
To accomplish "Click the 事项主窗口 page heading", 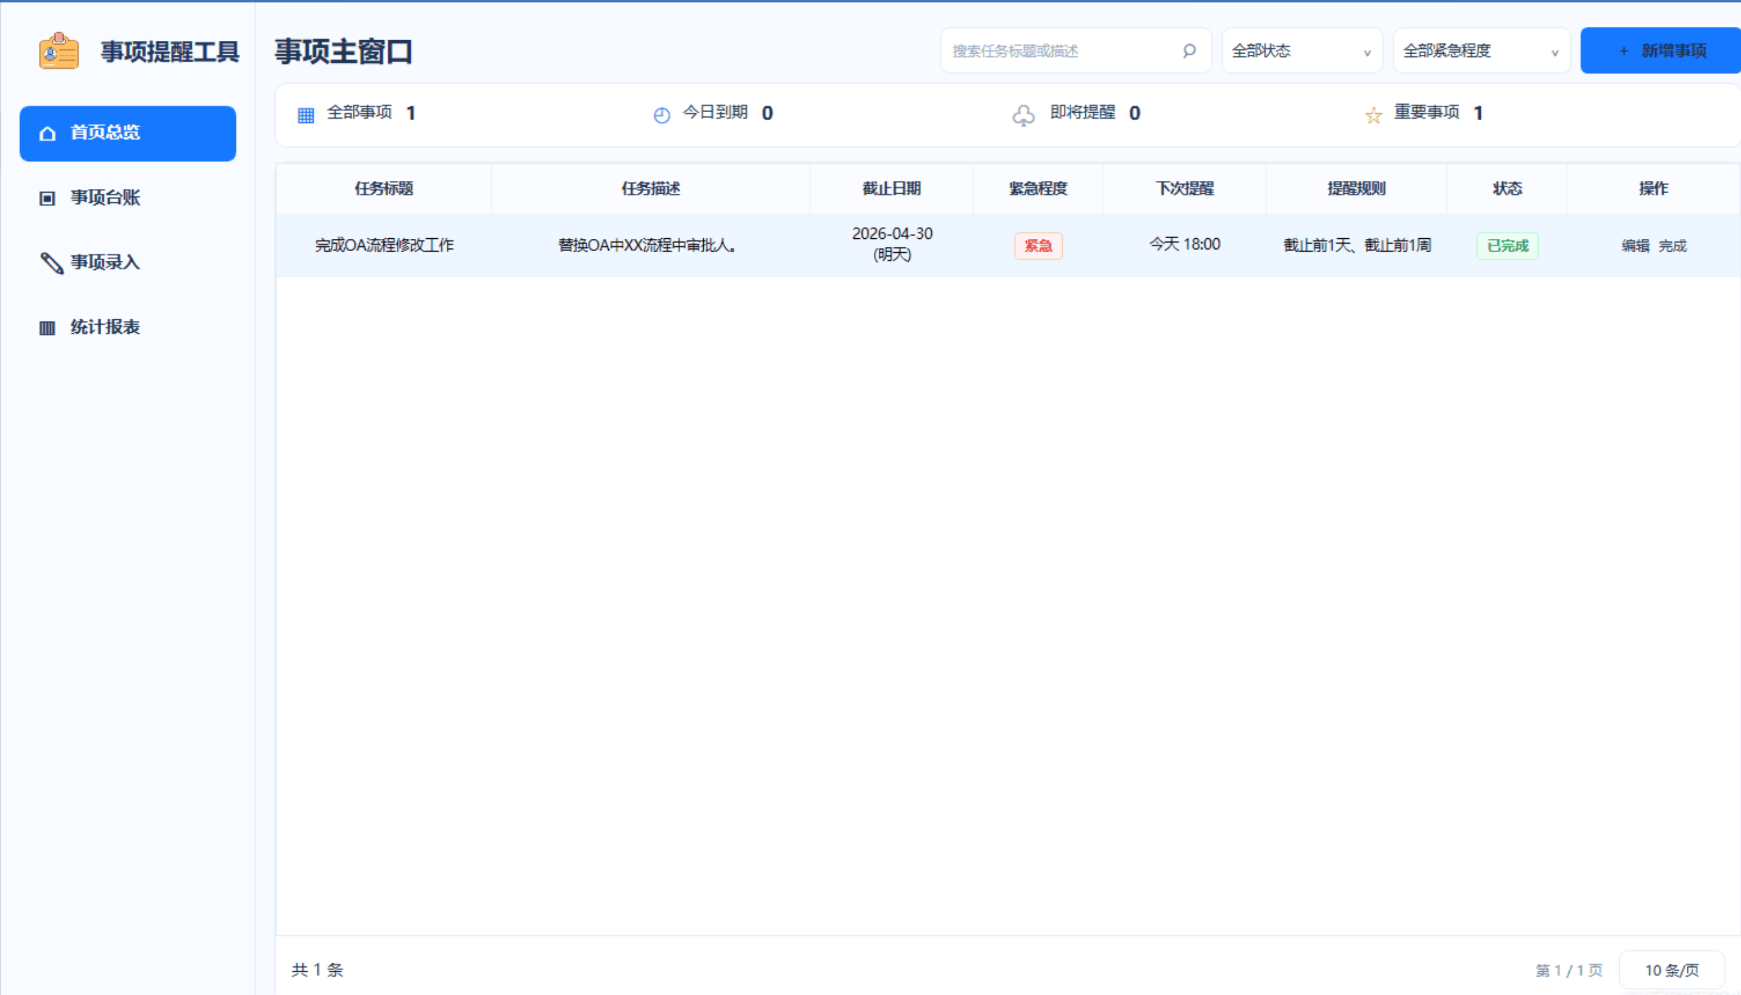I will [344, 51].
